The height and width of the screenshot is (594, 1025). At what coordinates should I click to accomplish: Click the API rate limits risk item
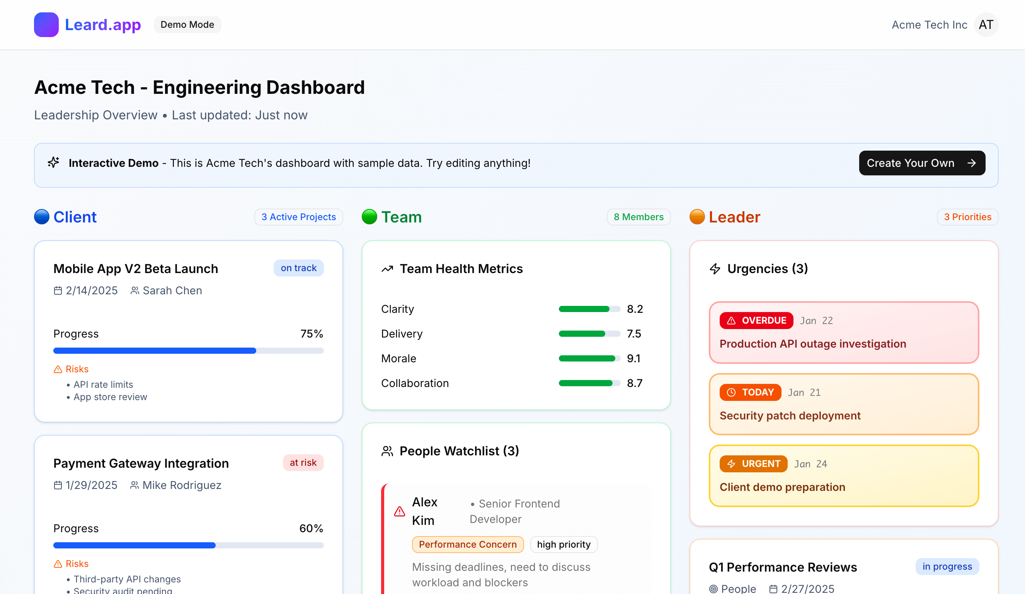coord(103,385)
